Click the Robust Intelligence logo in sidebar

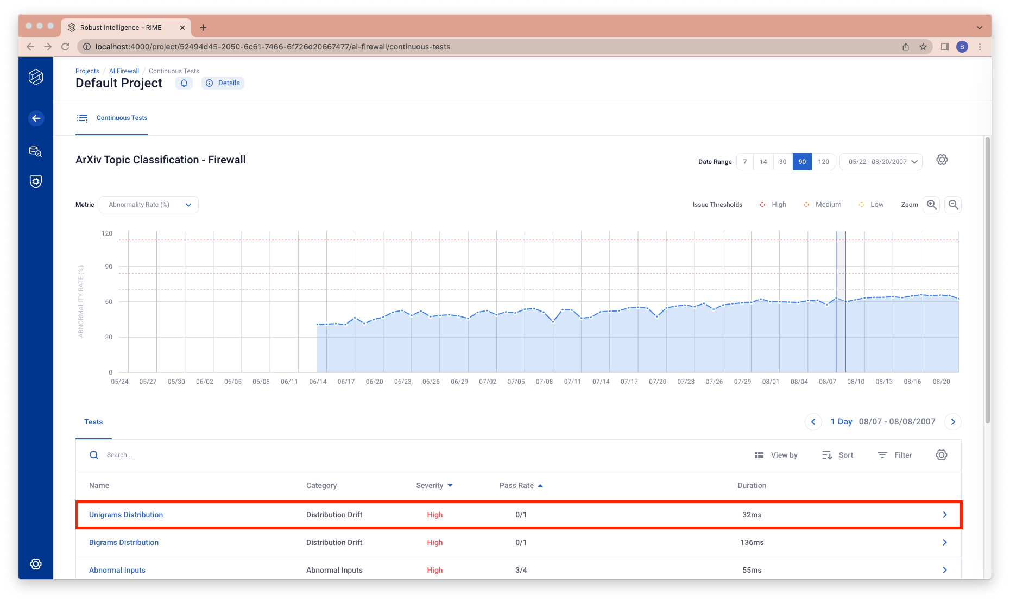pyautogui.click(x=36, y=77)
